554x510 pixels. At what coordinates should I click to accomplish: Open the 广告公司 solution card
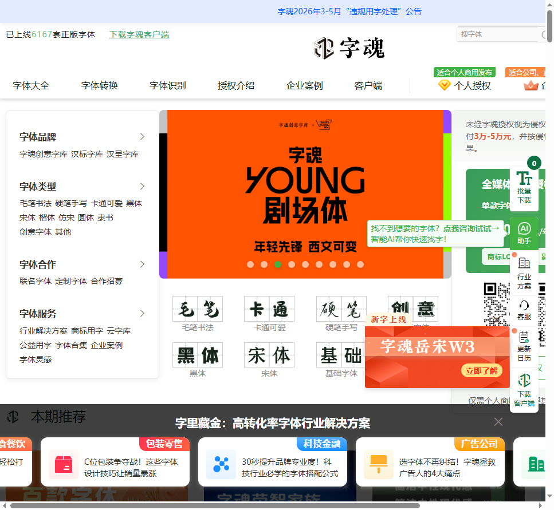click(430, 462)
